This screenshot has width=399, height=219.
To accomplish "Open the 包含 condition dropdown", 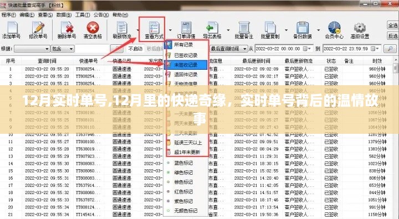I will pos(63,49).
